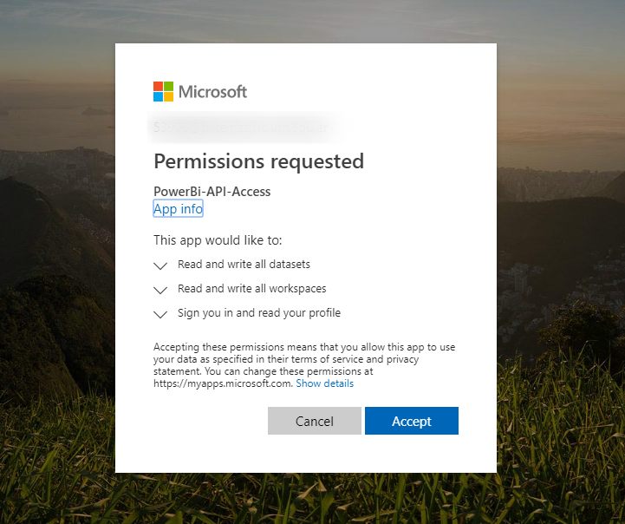
Task: Click the grassy background photo outside the dialog
Action: (558, 459)
